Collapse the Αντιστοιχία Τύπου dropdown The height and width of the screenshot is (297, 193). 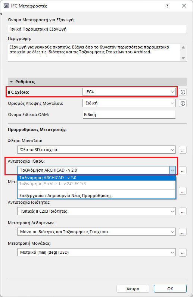pyautogui.click(x=172, y=170)
